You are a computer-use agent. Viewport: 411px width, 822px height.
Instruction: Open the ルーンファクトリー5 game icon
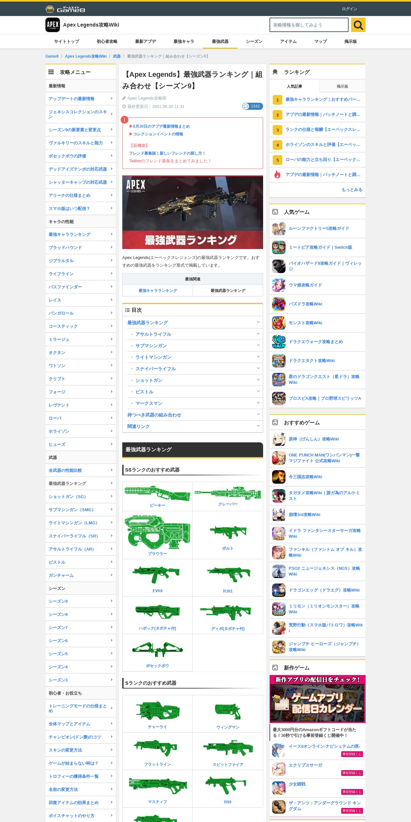279,229
